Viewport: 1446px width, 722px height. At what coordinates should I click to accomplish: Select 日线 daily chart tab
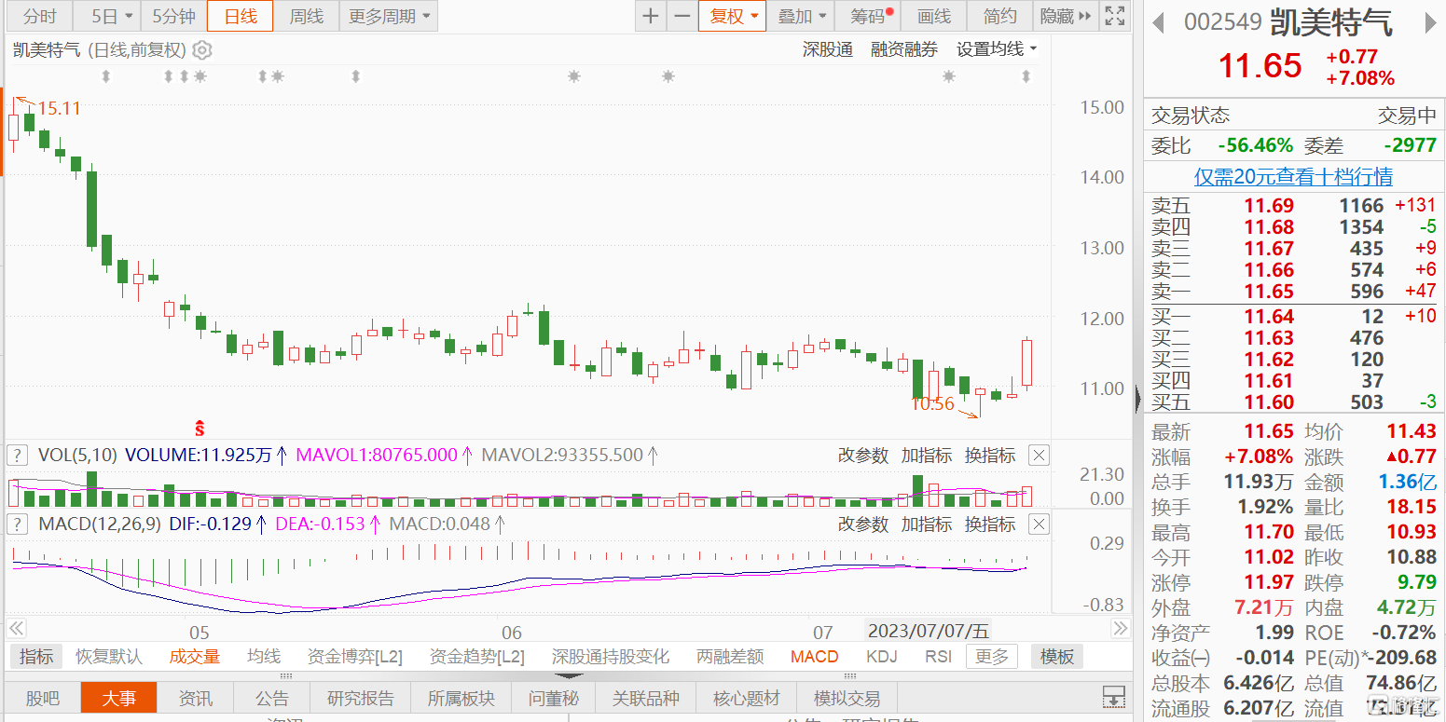point(240,16)
